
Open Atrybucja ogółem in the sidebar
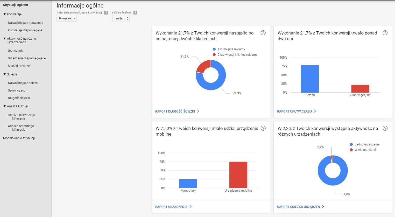click(15, 5)
